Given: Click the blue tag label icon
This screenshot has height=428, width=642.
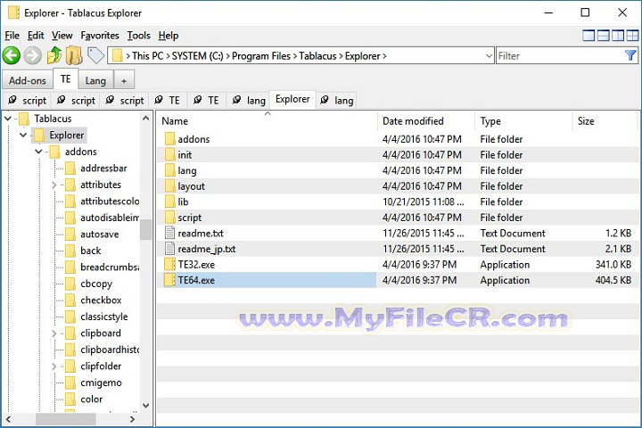Looking at the screenshot, I should 95,55.
